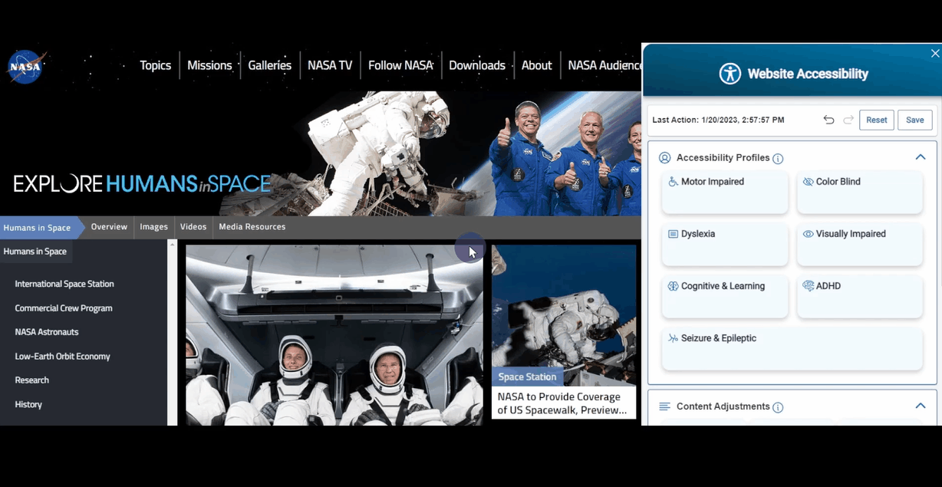Click the Humans in Space sidebar heading
The image size is (942, 487).
coord(35,252)
